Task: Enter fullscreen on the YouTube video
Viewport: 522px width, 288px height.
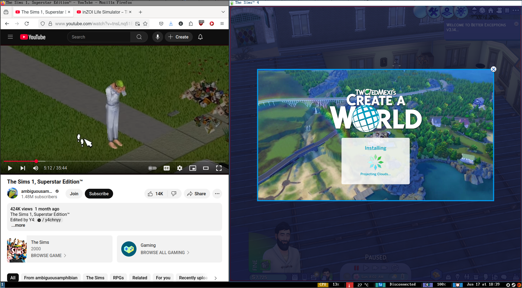Action: [x=219, y=168]
